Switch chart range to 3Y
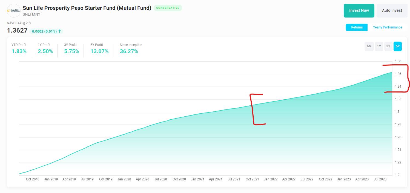The width and height of the screenshot is (410, 193). pos(388,46)
